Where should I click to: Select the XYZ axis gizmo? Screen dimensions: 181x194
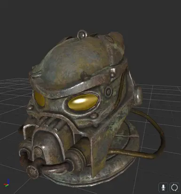[7, 183]
